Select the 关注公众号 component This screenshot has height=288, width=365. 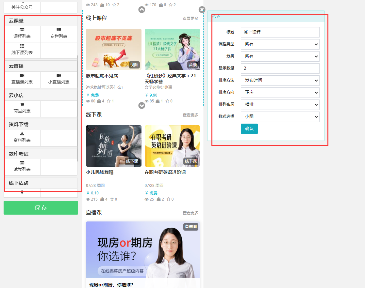pyautogui.click(x=22, y=8)
